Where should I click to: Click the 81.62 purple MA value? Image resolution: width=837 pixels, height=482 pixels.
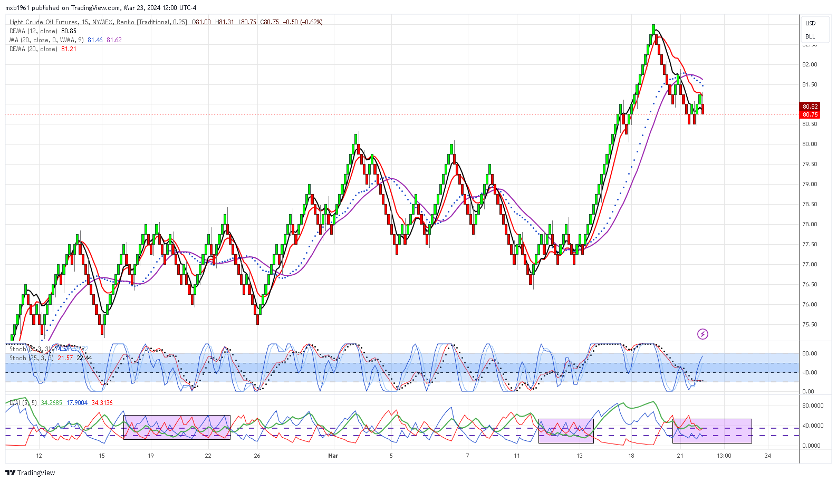point(114,40)
